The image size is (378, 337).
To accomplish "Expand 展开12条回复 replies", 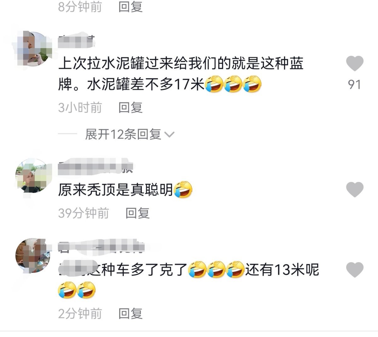I will coord(123,134).
